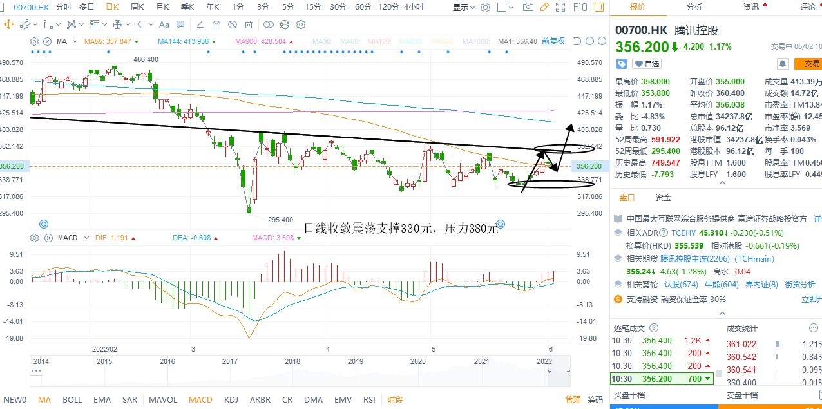Add tag with blue label icon

(x=622, y=64)
